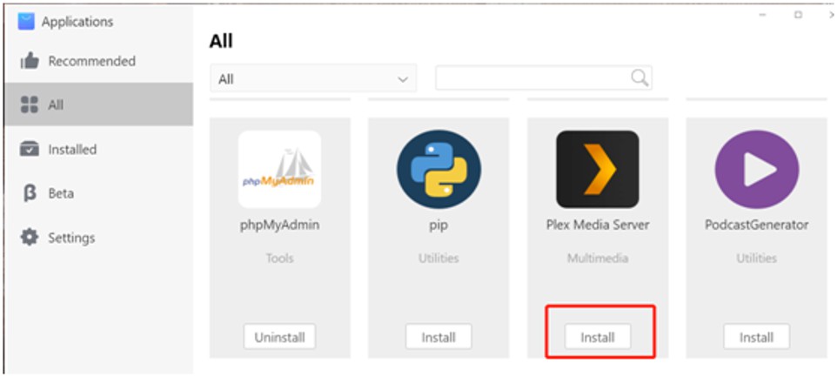837x377 pixels.
Task: Click the PodcastGenerator play icon
Action: pyautogui.click(x=756, y=169)
